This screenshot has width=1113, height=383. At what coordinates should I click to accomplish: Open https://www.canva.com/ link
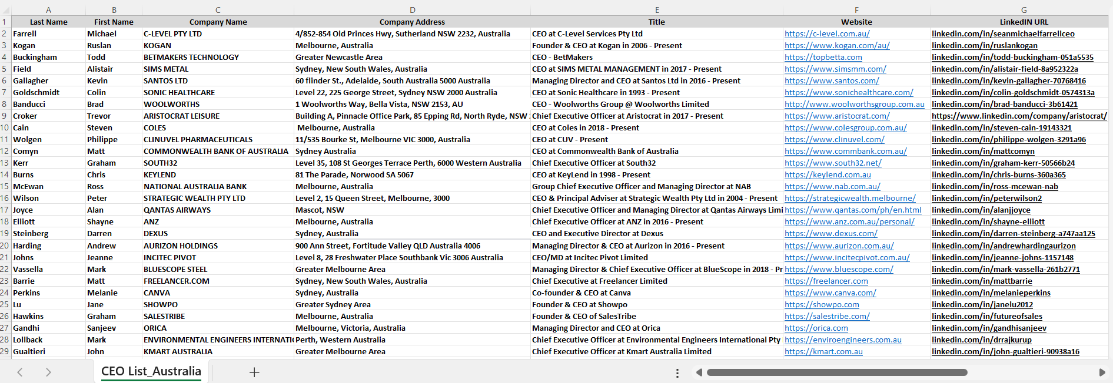click(x=830, y=293)
